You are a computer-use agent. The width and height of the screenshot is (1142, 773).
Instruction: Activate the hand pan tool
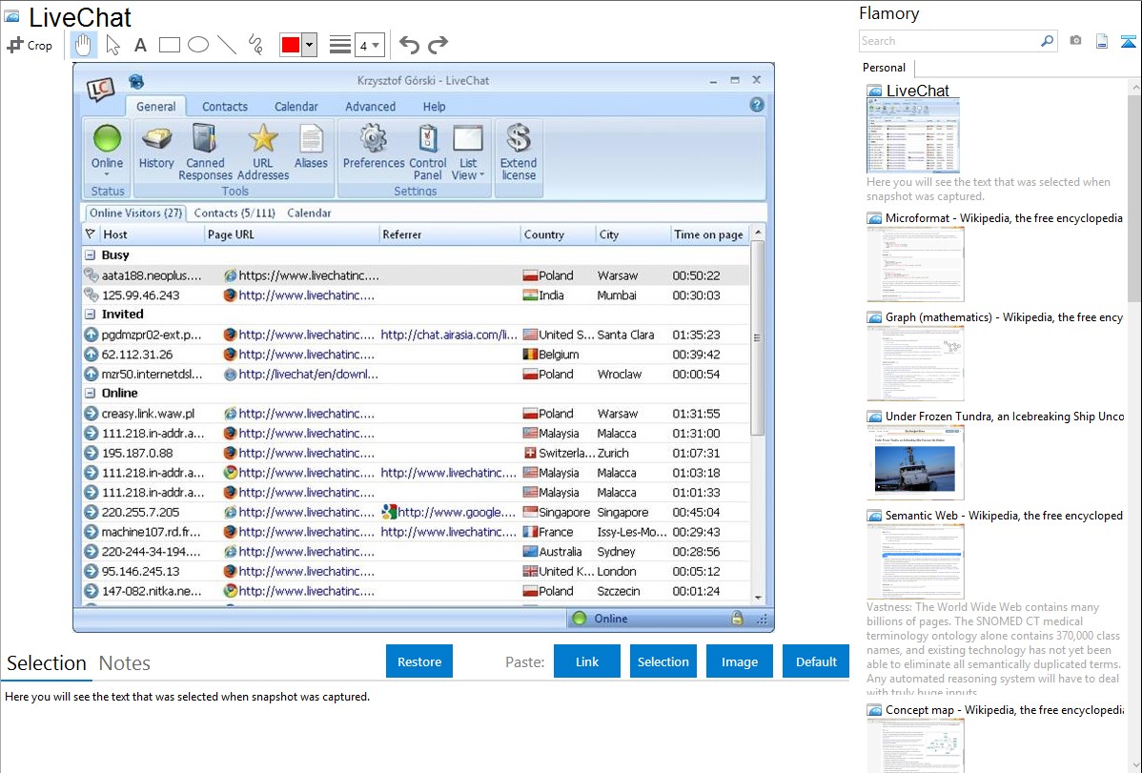(83, 45)
